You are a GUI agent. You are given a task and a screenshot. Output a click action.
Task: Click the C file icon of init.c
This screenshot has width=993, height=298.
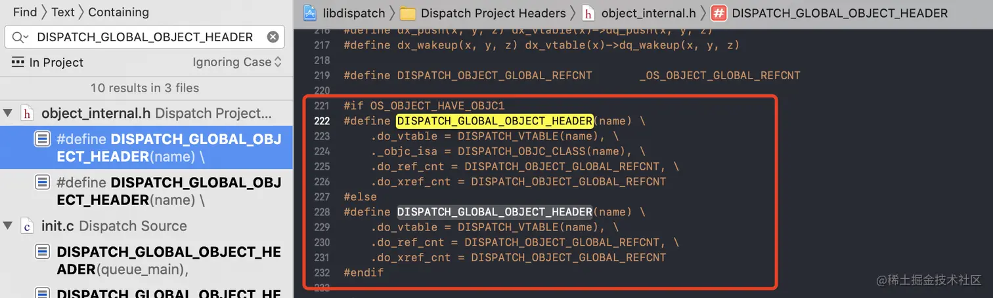27,226
